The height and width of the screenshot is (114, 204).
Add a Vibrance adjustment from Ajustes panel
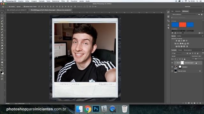(x=186, y=41)
